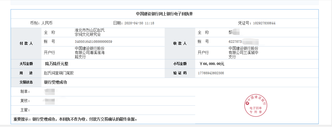The height and width of the screenshot is (127, 332).
Task: Select payer bank 中国建设银行股份有限公司濉溪淮海路支行
Action: point(90,53)
